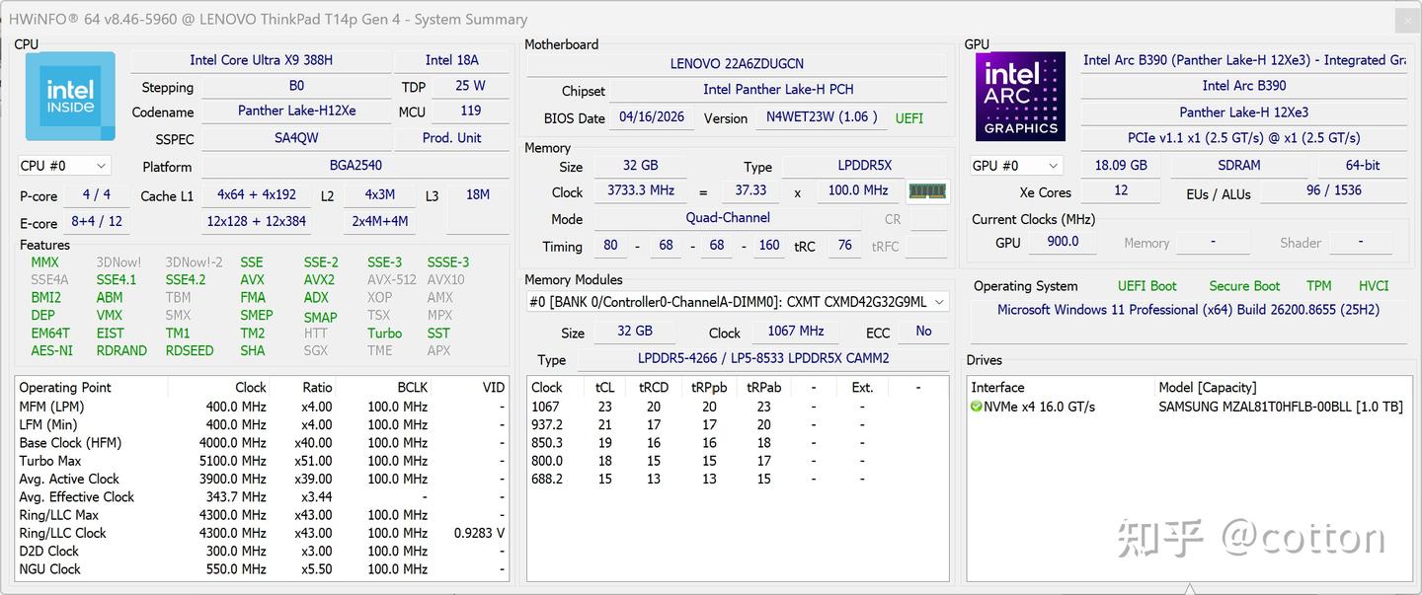The width and height of the screenshot is (1422, 595).
Task: Click the memory Type LPDDR5X value
Action: pos(865,166)
